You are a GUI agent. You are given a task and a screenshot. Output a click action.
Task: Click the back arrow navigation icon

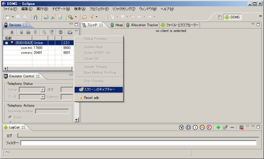140,17
